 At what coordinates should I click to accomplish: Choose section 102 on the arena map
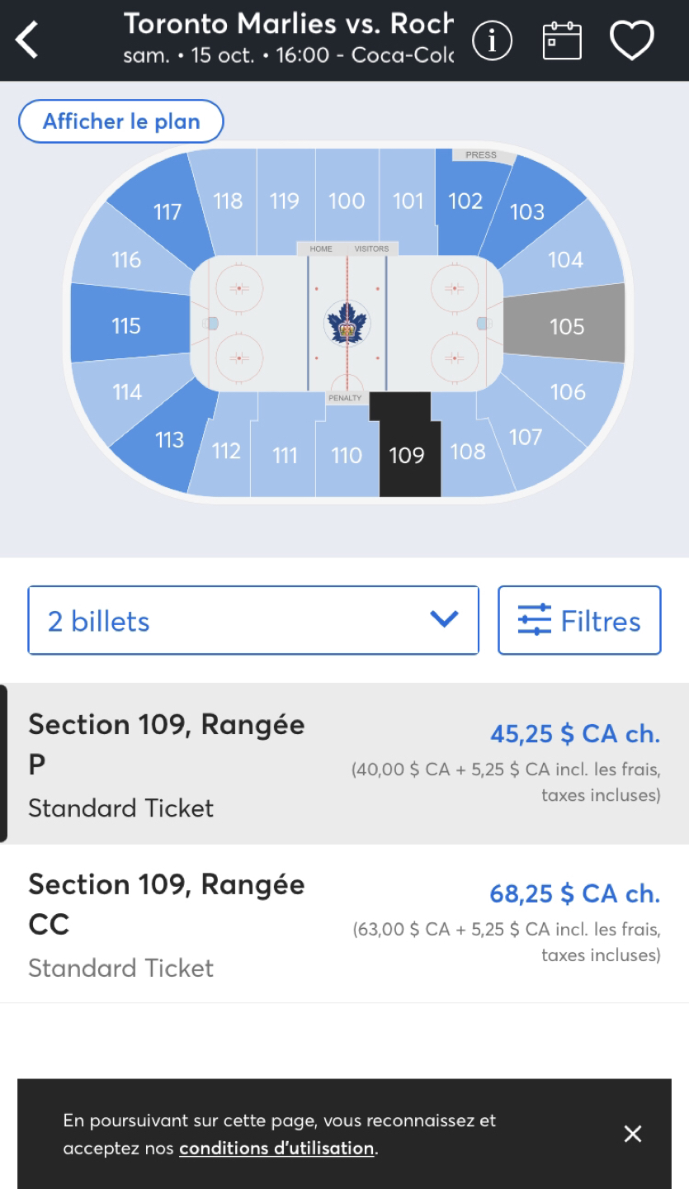[465, 201]
